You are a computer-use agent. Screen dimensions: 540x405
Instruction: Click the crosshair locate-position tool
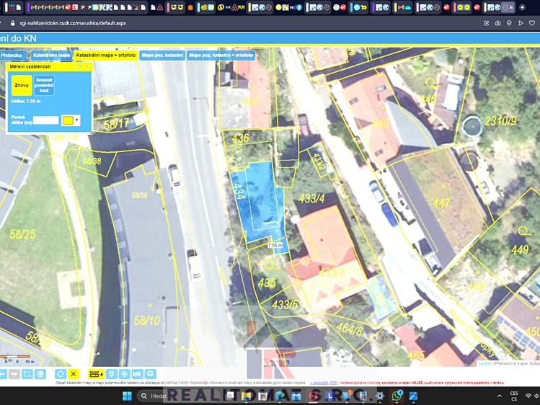click(x=124, y=374)
